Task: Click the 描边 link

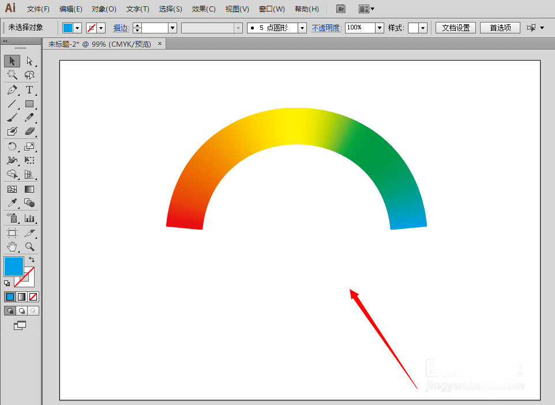Action: pyautogui.click(x=121, y=28)
